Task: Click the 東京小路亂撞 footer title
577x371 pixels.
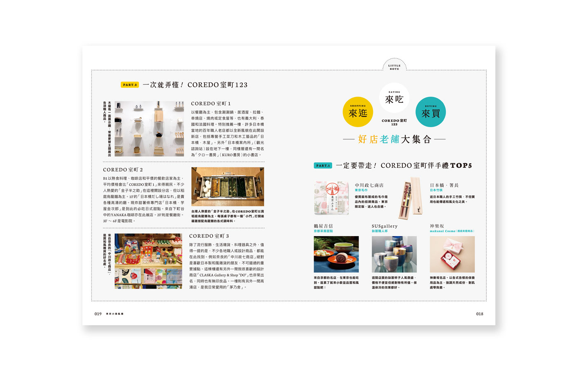Action: point(115,314)
